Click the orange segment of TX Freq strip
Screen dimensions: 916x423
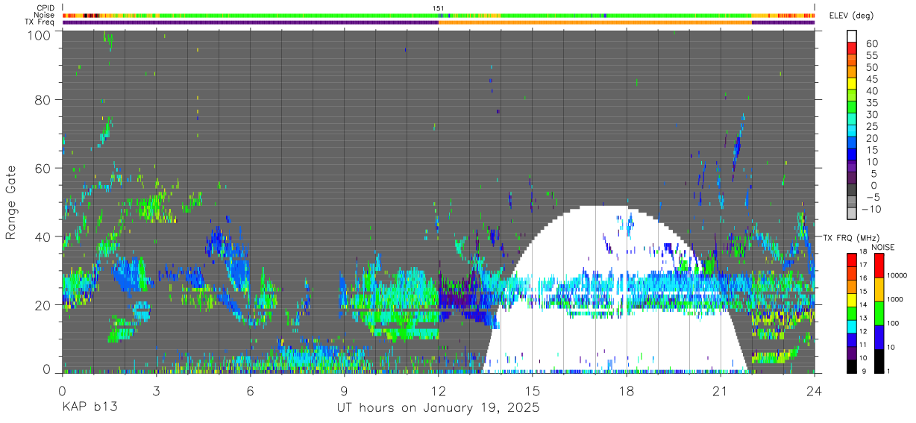coord(595,22)
